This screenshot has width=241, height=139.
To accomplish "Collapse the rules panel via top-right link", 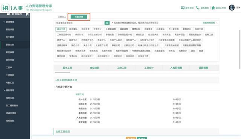I will 210,23.
